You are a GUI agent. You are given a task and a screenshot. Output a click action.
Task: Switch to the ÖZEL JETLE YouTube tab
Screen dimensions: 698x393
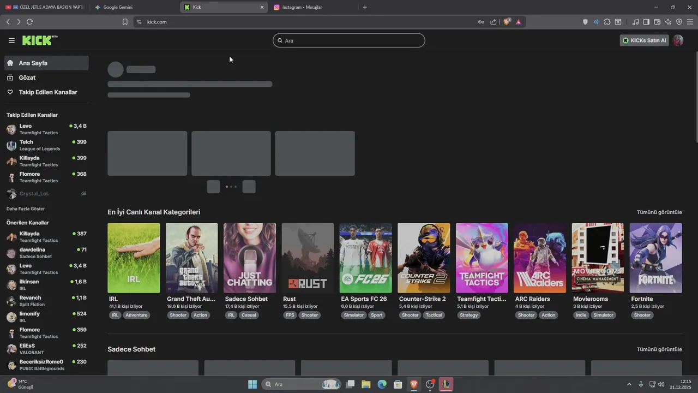click(x=45, y=7)
